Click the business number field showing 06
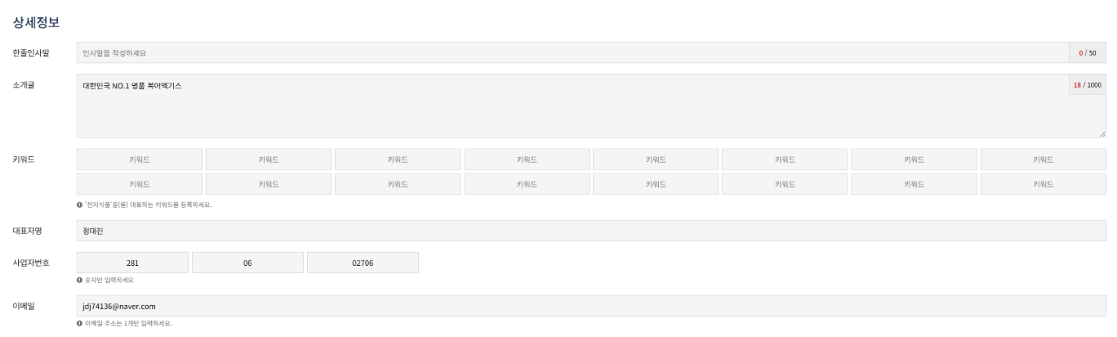This screenshot has width=1117, height=337. (248, 263)
